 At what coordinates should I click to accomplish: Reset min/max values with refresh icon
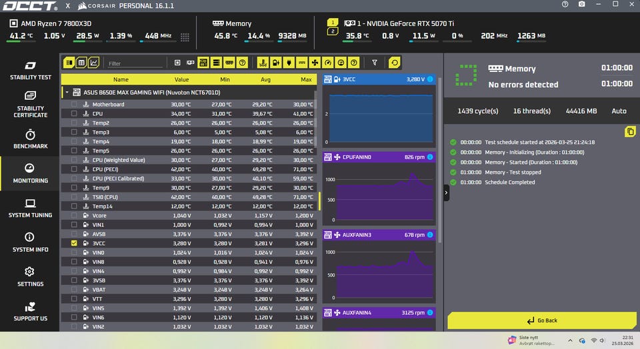click(394, 63)
